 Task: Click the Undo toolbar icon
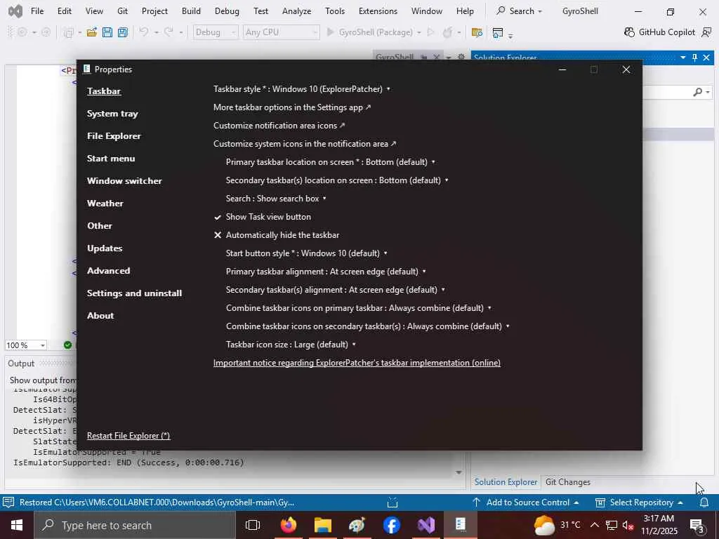[x=144, y=32]
